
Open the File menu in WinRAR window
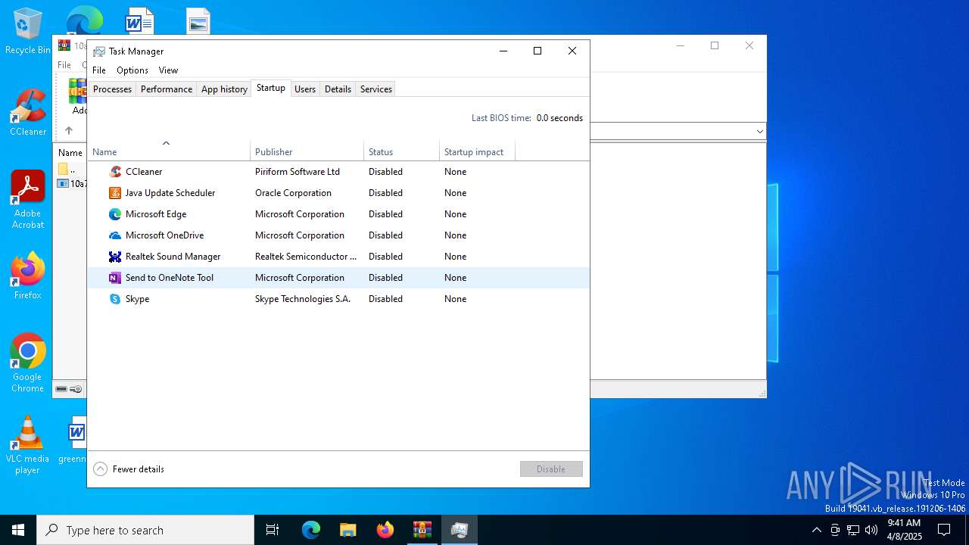pos(64,65)
